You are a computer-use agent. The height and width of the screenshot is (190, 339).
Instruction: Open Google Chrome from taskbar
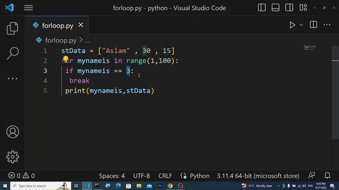click(x=170, y=186)
